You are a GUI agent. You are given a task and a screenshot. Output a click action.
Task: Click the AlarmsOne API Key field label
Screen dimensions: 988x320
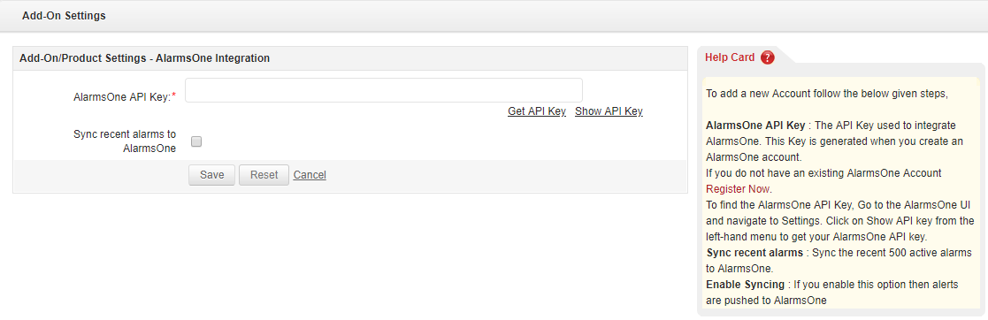[x=122, y=96]
